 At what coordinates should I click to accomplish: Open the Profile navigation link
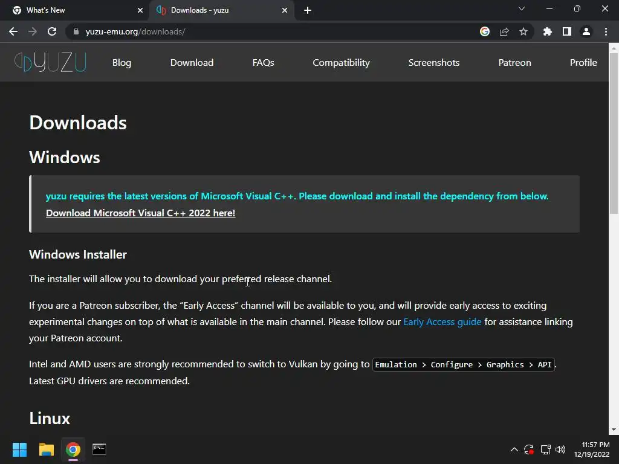(x=583, y=62)
